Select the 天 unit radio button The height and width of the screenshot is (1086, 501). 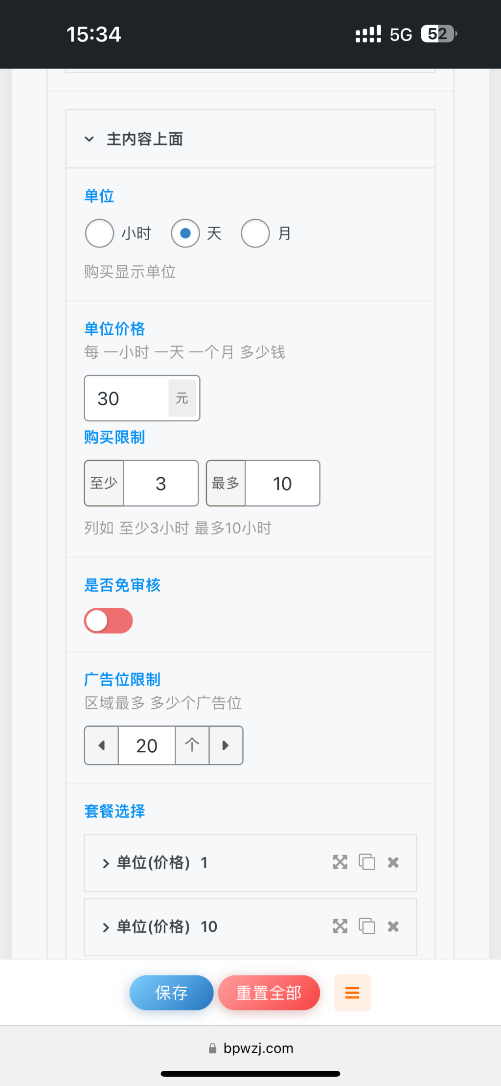point(185,233)
